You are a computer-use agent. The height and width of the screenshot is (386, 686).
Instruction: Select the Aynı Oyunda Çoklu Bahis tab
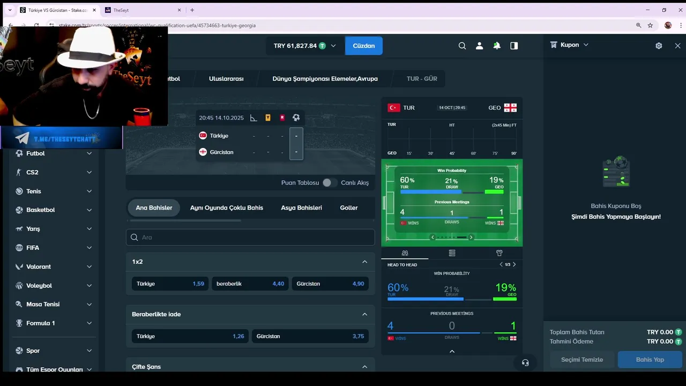click(227, 208)
